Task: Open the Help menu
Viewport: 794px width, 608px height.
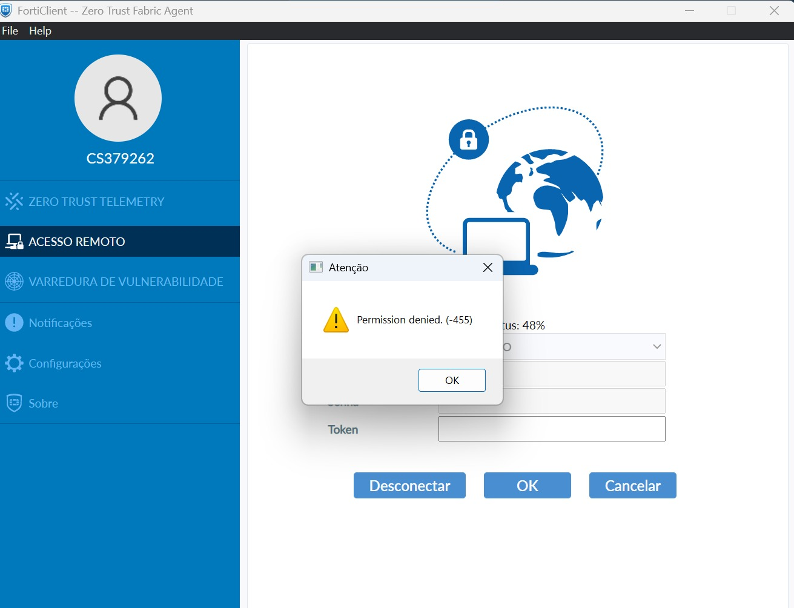Action: [x=40, y=31]
